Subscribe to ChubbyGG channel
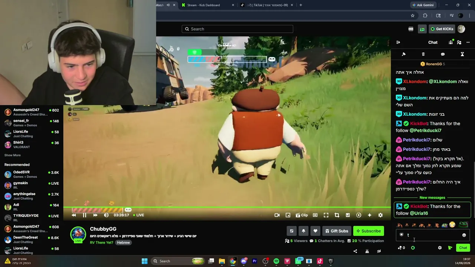 pyautogui.click(x=368, y=231)
